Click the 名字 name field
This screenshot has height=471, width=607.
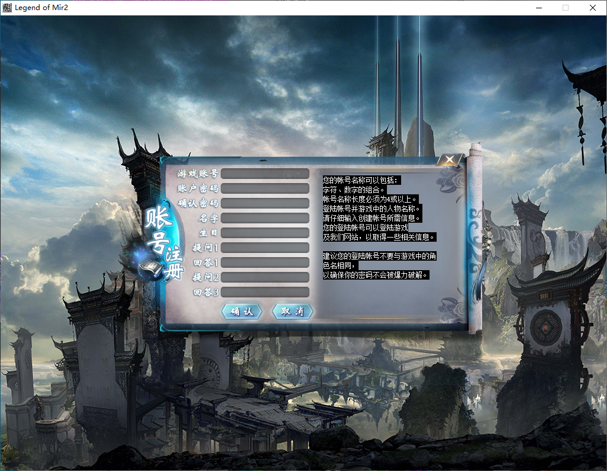point(265,218)
